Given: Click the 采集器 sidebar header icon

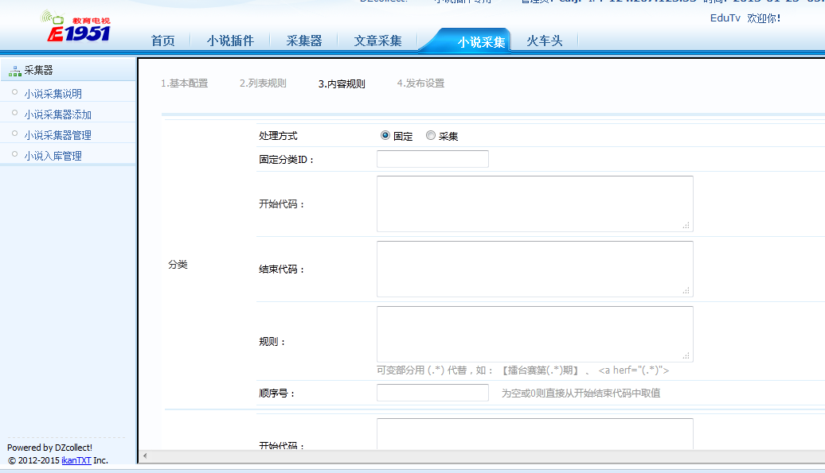Looking at the screenshot, I should click(15, 71).
